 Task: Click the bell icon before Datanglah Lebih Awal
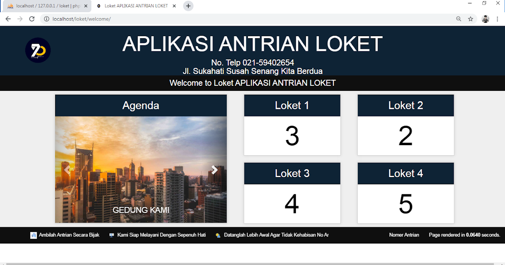click(219, 235)
